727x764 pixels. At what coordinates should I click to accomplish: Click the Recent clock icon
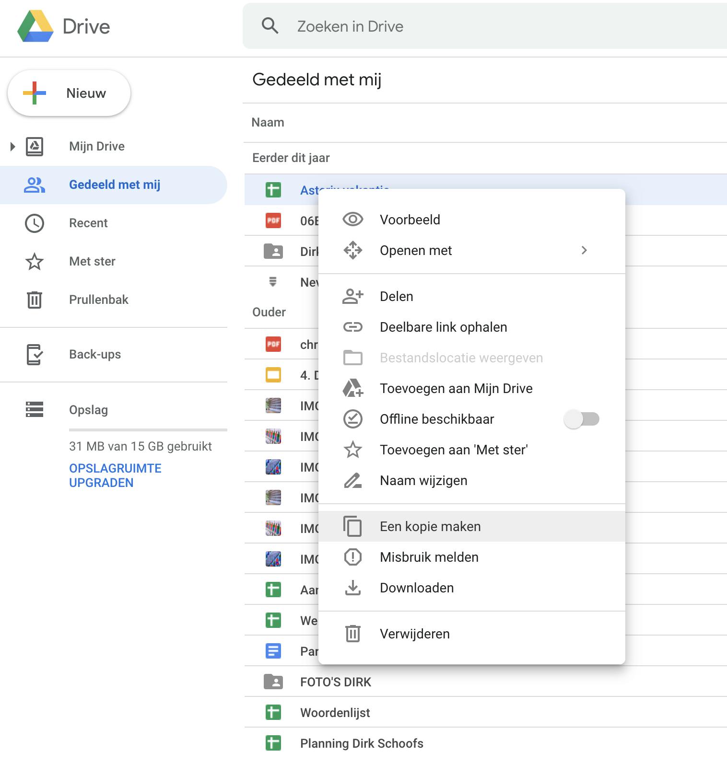tap(35, 223)
